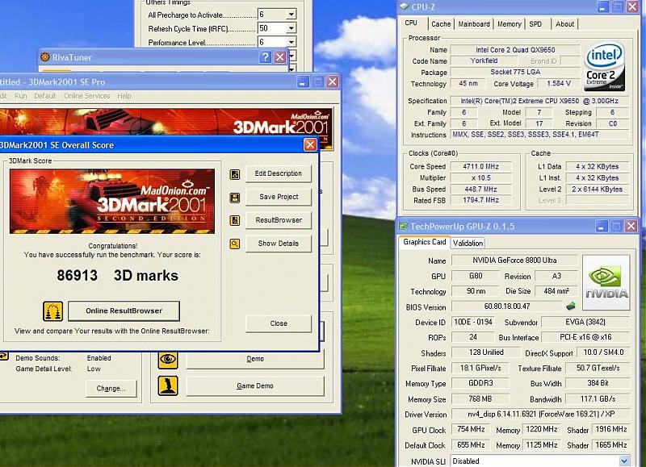Click the Multiplier value 'x 10.5'

(480, 177)
